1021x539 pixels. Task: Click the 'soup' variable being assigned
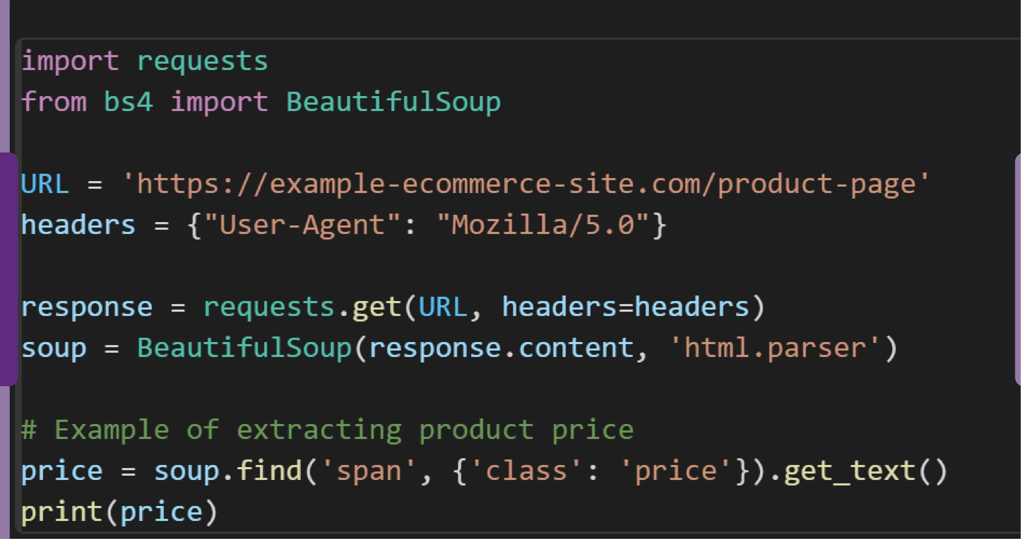(x=54, y=348)
